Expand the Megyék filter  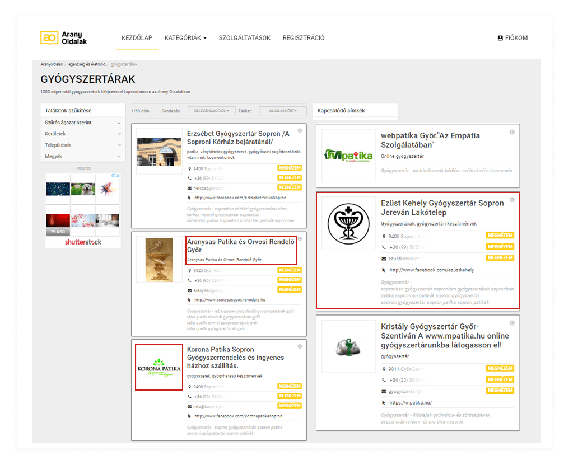(83, 156)
